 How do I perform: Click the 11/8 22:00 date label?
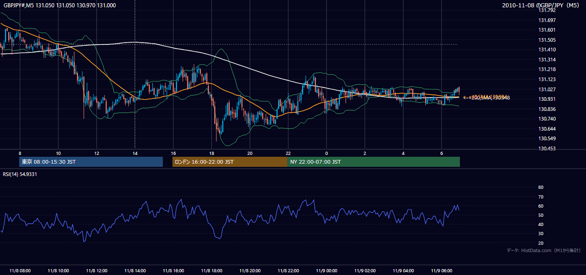[x=288, y=270]
